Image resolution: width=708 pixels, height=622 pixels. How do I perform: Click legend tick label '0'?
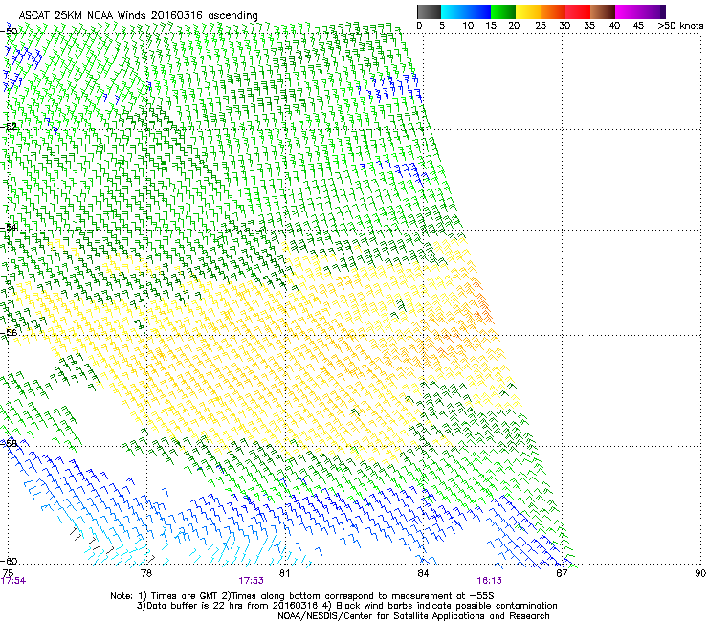[419, 25]
